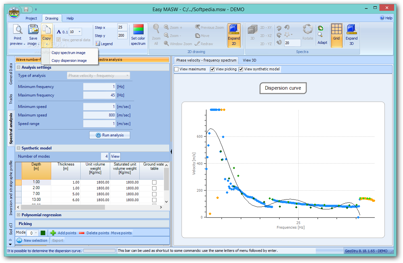Screen dimensions: 403x263
Task: Click the Run analysis gear button
Action: tap(110, 135)
